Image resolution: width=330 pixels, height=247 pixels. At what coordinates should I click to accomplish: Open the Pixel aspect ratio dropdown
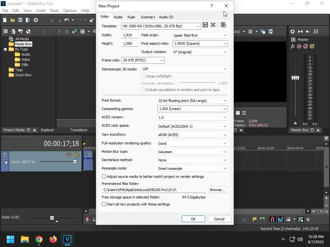200,43
